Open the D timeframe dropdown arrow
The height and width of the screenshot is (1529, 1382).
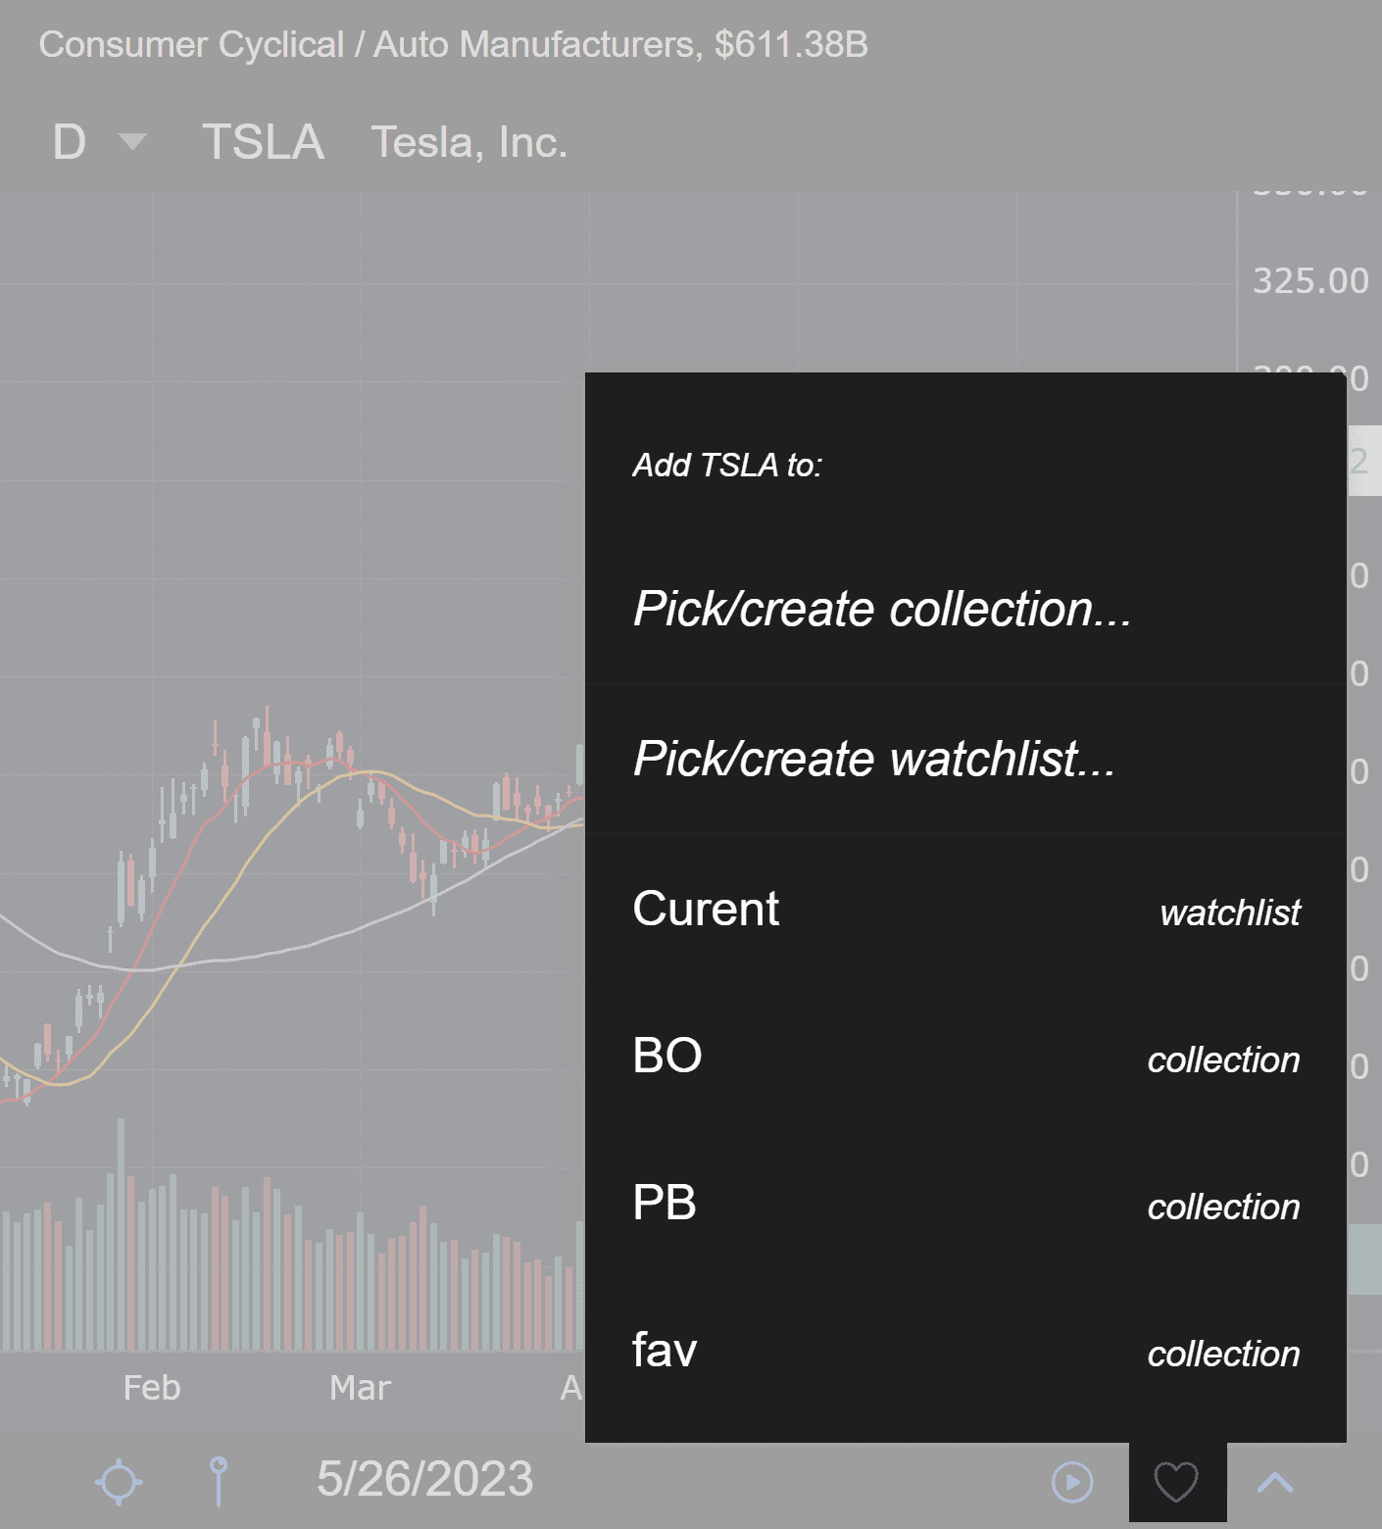tap(132, 142)
